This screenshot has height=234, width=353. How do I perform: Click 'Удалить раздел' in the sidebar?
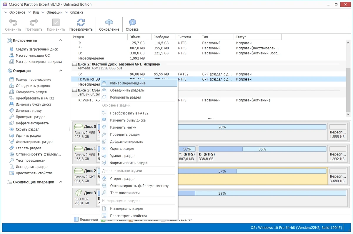pyautogui.click(x=29, y=136)
